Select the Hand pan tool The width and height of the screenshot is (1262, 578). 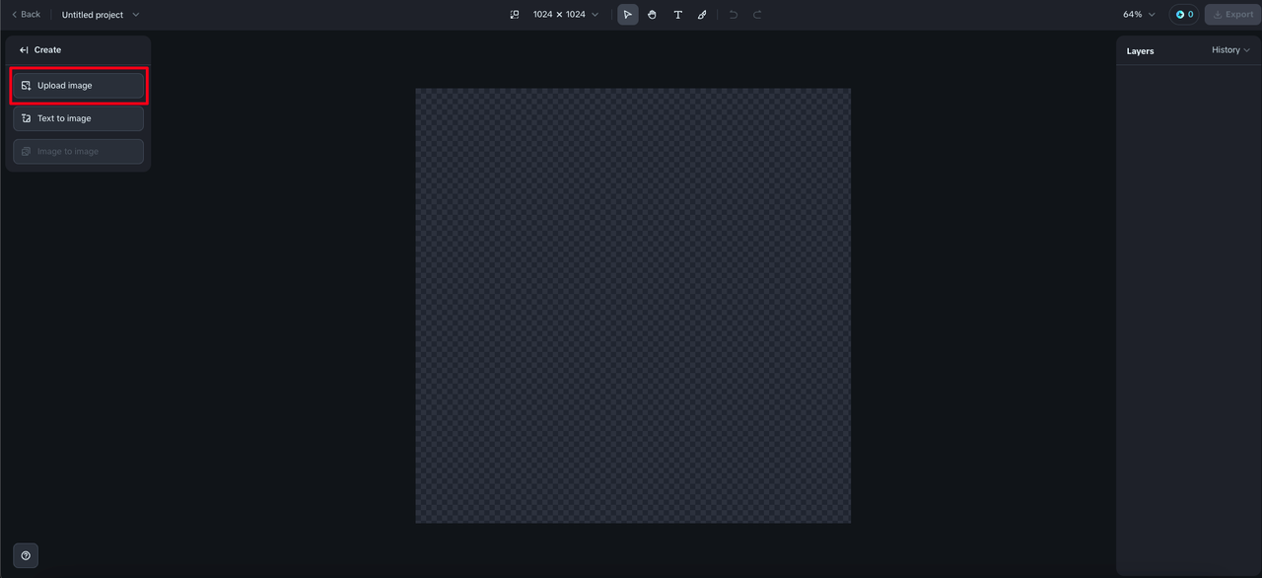[x=653, y=15]
